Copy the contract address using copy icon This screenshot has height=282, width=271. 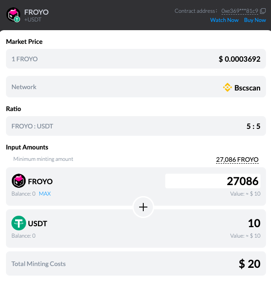pos(263,11)
